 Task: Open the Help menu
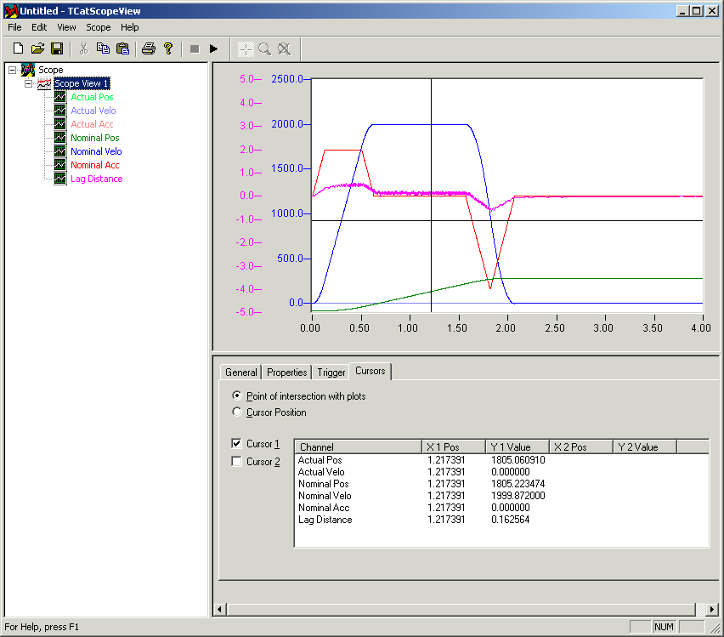click(130, 27)
